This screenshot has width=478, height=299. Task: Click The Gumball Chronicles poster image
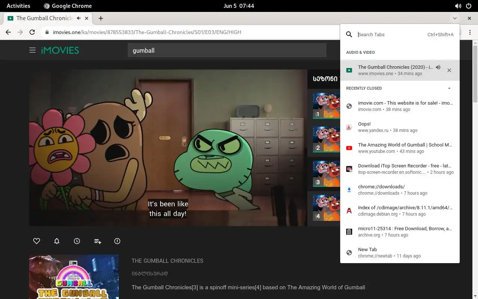pos(74,277)
